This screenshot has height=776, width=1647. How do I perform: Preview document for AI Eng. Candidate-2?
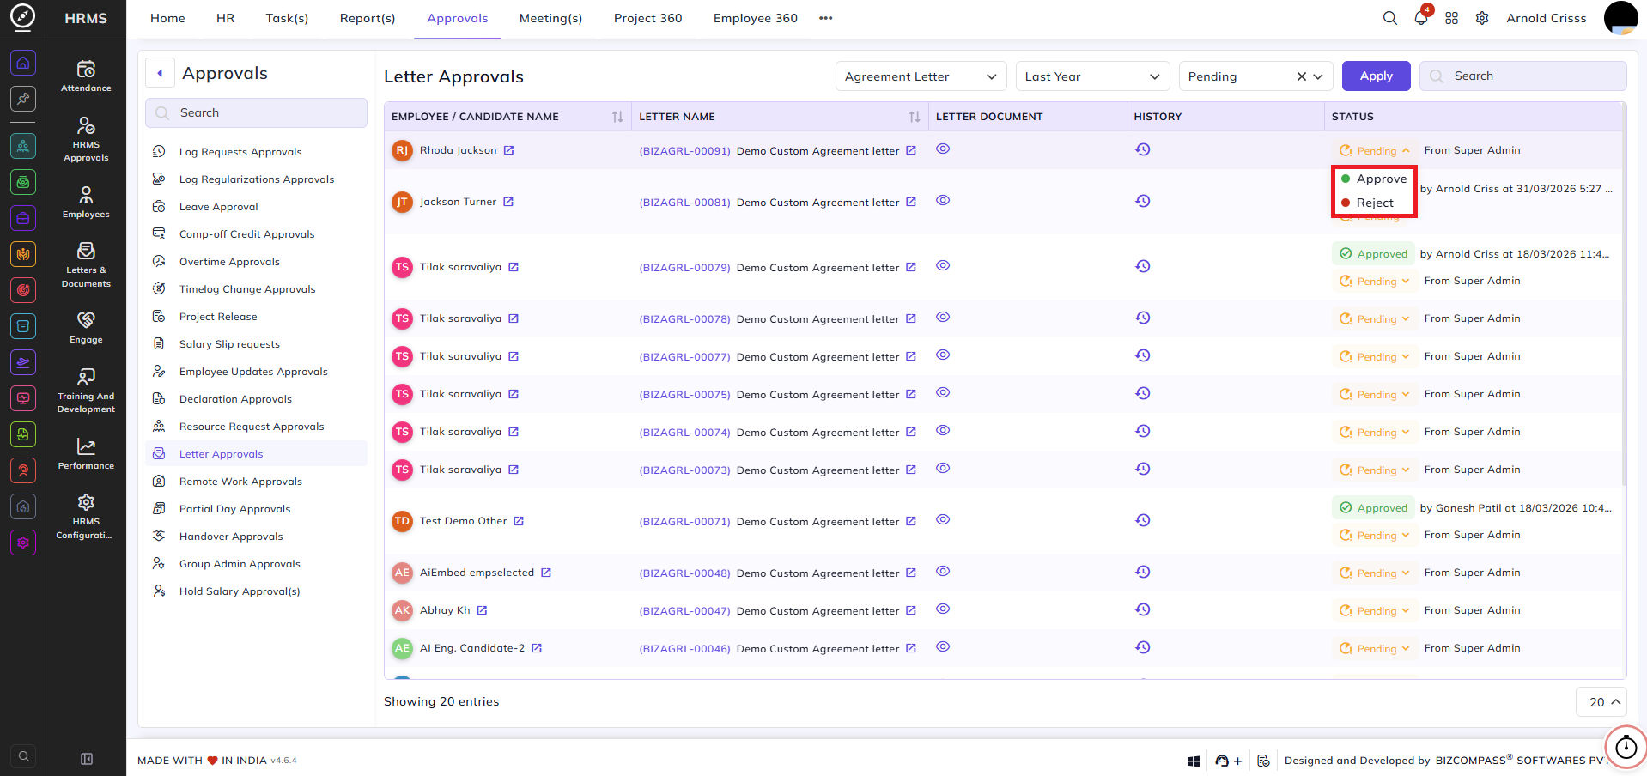[x=943, y=646]
